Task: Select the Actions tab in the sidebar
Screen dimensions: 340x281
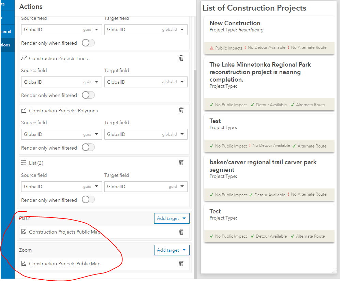Action: pyautogui.click(x=7, y=45)
